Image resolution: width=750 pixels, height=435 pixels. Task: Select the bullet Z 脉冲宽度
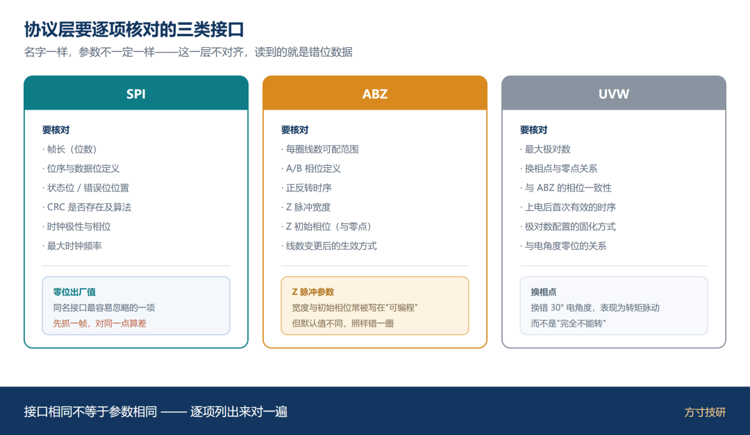(x=306, y=207)
